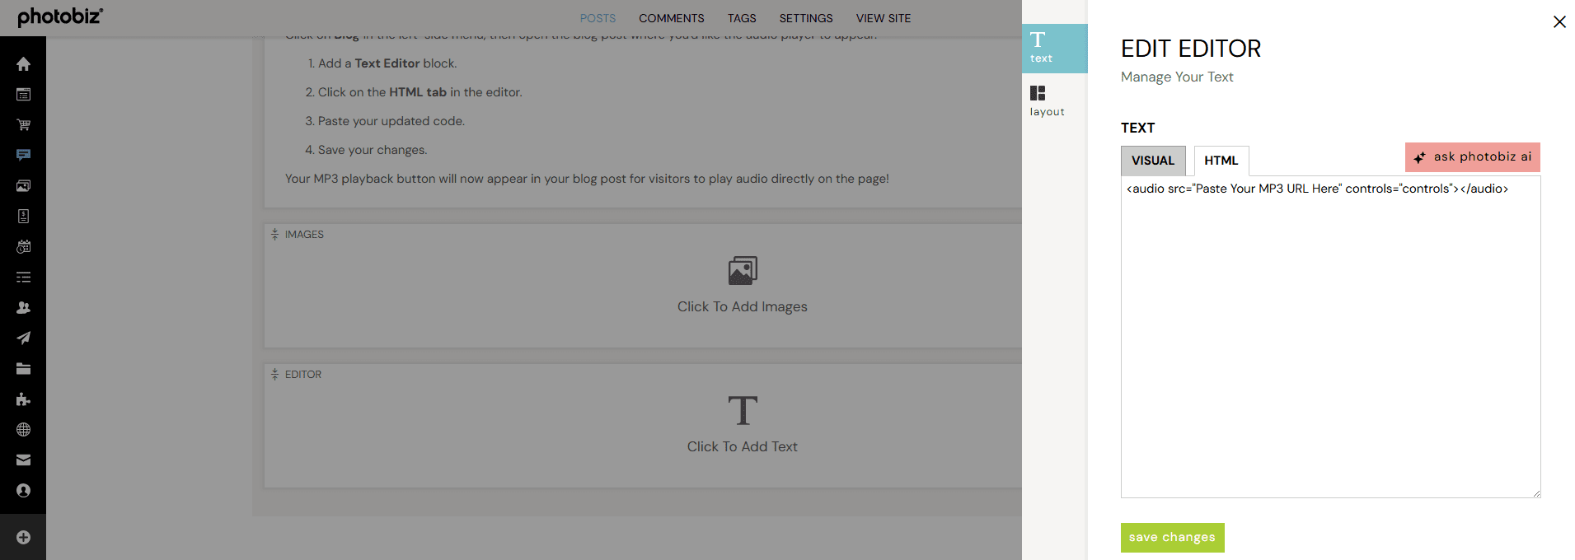Open the account profile icon in sidebar
Screen dimensions: 1575x560
(x=23, y=491)
